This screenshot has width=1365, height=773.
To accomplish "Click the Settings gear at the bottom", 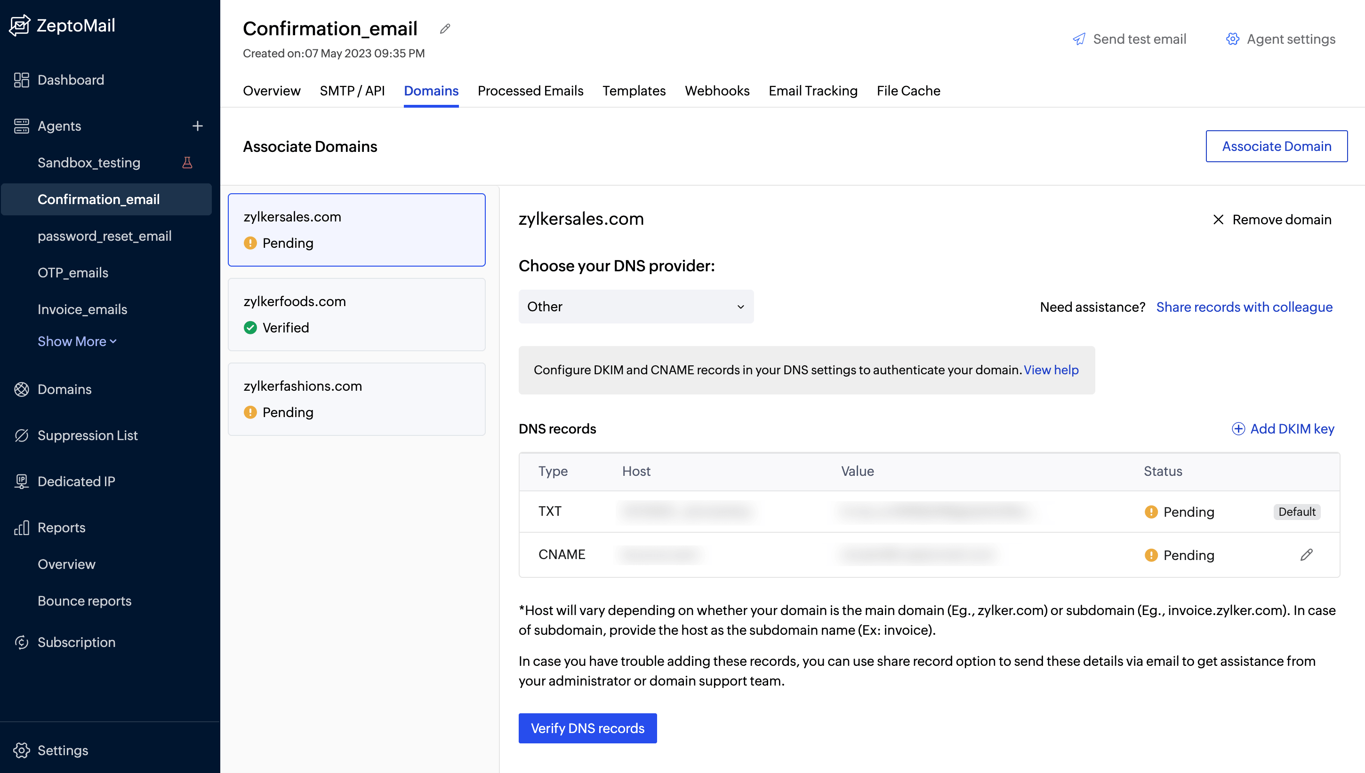I will pyautogui.click(x=21, y=750).
